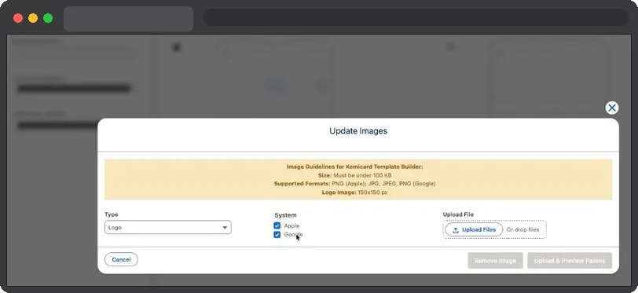Click the 'Update Images' dialog title
638x293 pixels.
358,131
